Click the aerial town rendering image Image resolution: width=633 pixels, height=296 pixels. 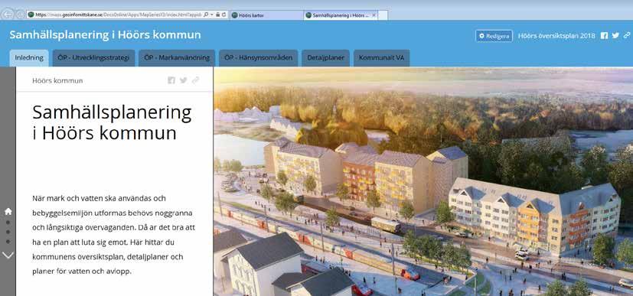pyautogui.click(x=423, y=181)
